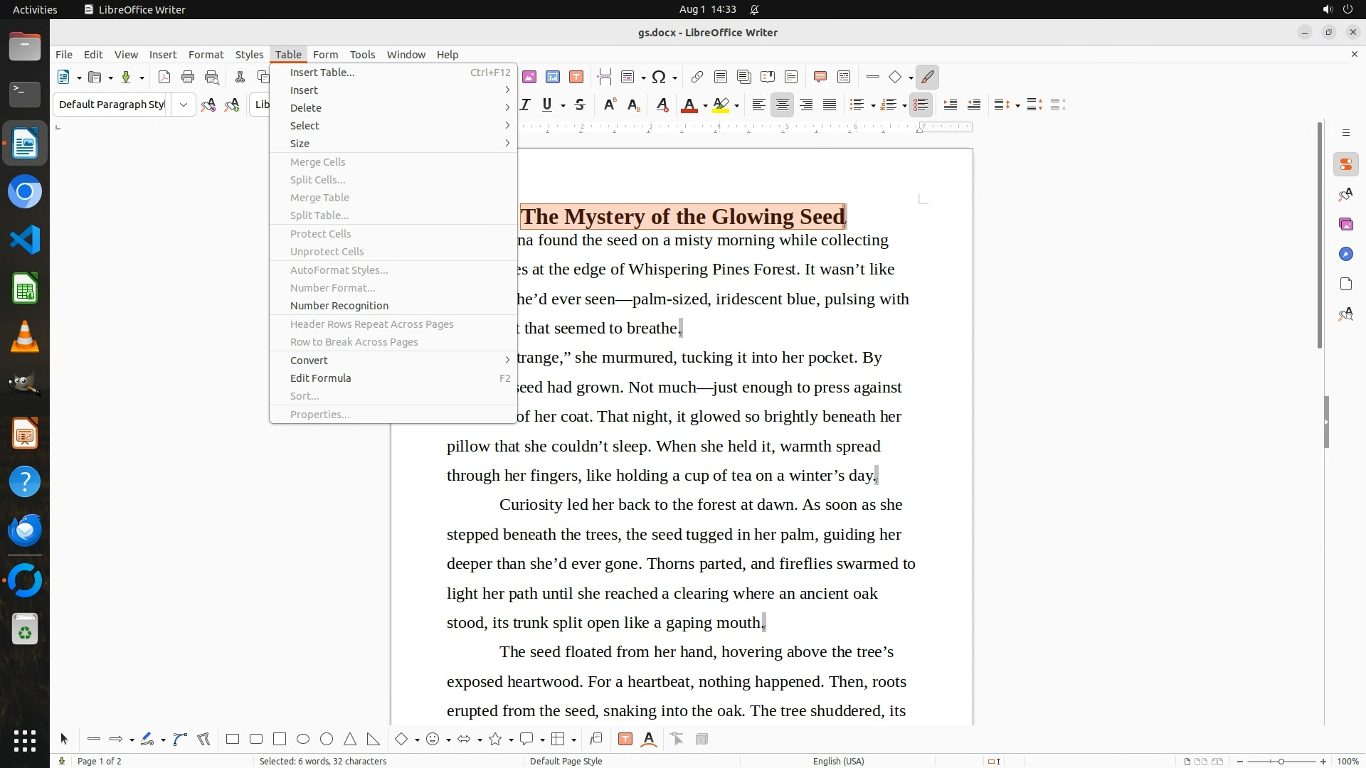Click Edit Formula in Table menu

point(320,378)
